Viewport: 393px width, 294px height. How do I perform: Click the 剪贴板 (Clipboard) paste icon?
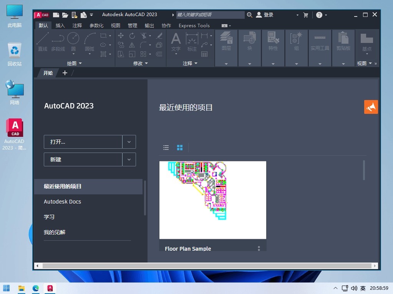pyautogui.click(x=343, y=38)
